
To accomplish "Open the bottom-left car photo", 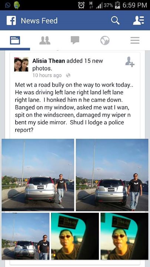I will (26, 236).
